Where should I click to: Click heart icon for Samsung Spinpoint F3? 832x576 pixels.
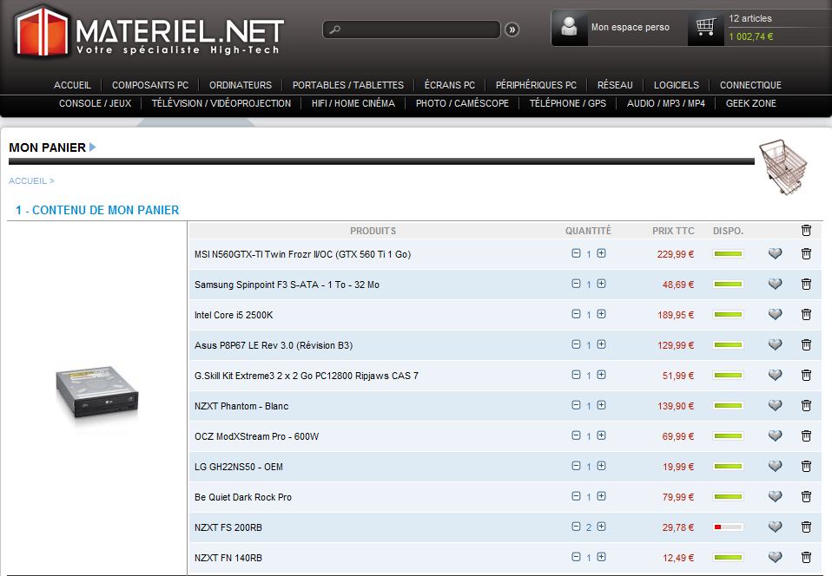coord(776,284)
